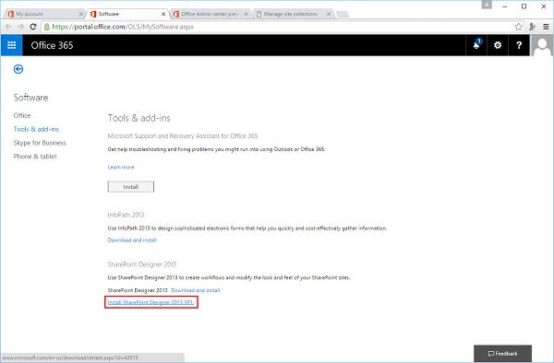This screenshot has width=554, height=363.
Task: Click the Tools & add-ins page heading
Action: 138,118
